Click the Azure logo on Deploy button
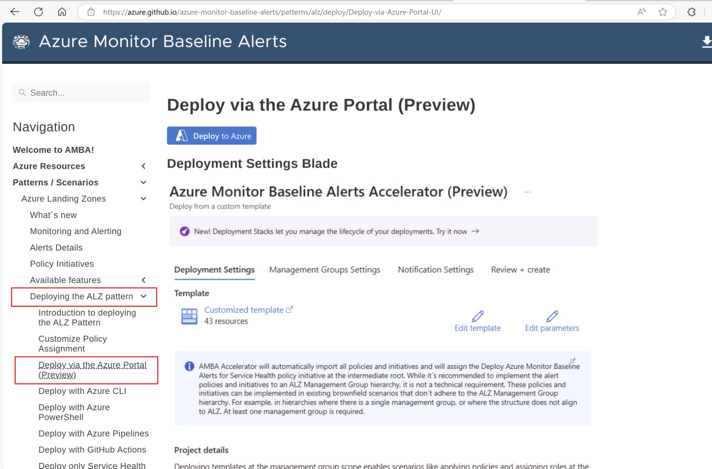This screenshot has width=712, height=469. (x=182, y=136)
